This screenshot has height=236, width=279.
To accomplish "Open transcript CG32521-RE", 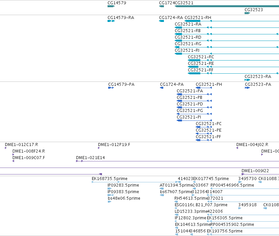I will 201,64.
